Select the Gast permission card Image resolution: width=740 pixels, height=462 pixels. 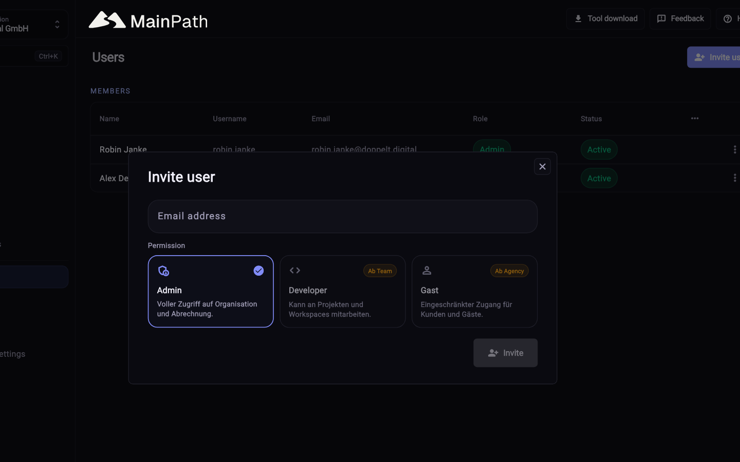[x=474, y=292]
